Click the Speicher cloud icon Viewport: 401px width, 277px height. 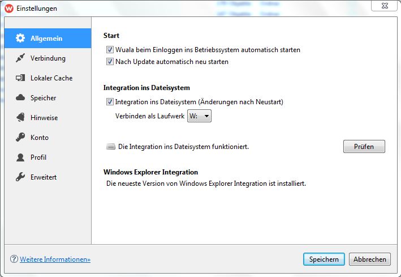[x=20, y=97]
